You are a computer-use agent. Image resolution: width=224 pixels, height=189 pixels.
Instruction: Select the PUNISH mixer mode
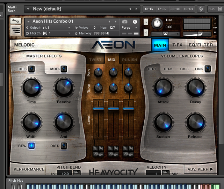pos(129,60)
